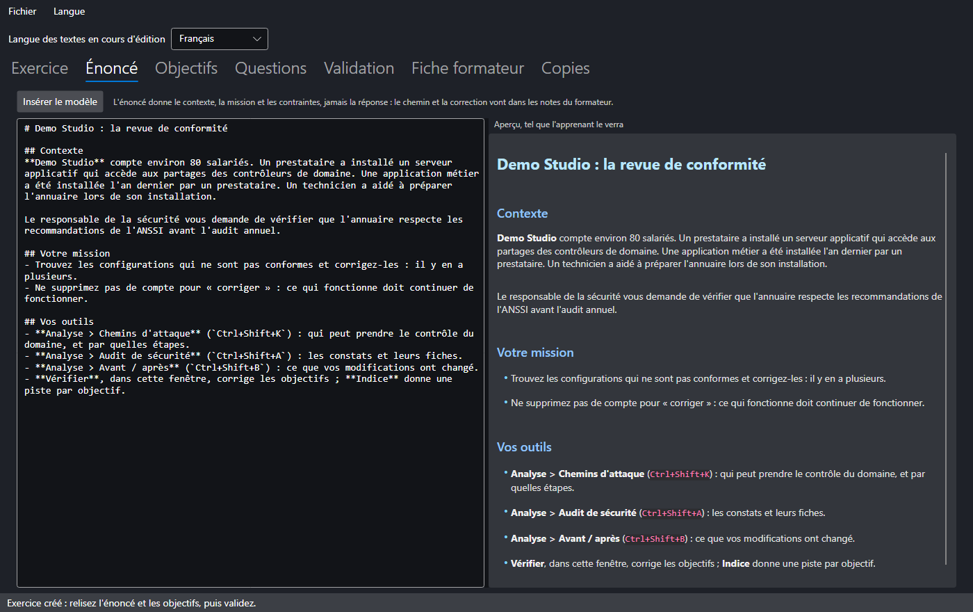Open the Fichier menu
Screen dimensions: 973x612
click(22, 11)
